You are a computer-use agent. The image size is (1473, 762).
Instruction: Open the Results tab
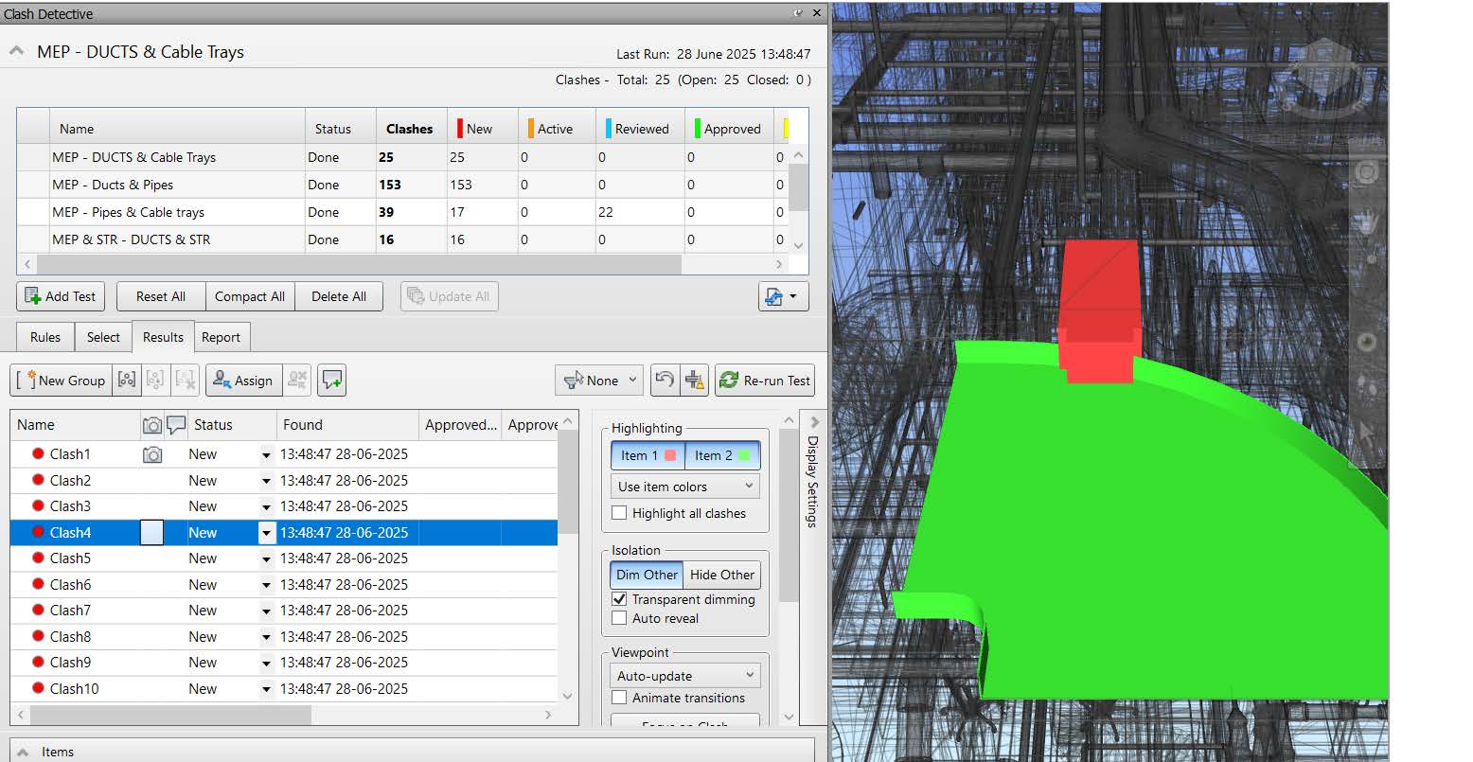163,337
